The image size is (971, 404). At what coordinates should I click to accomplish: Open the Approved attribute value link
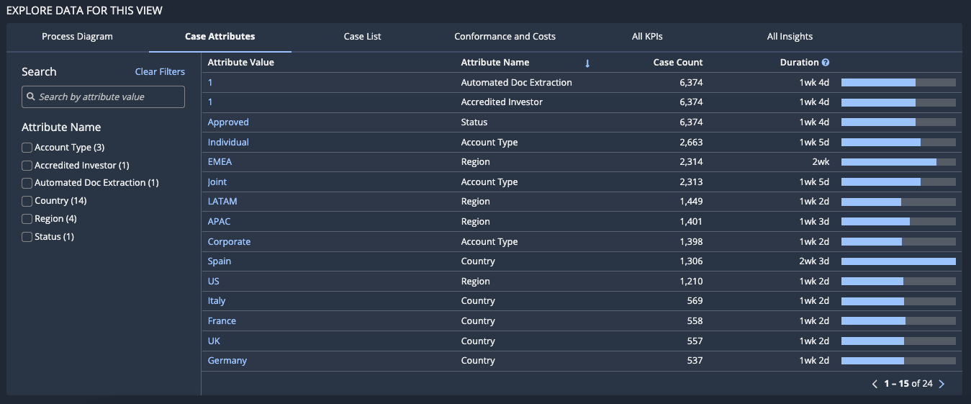[x=228, y=122]
